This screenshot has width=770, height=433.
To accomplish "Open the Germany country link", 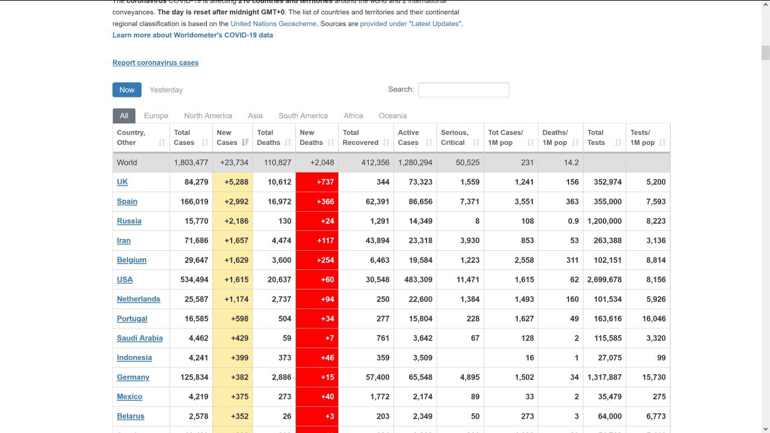I will tap(133, 377).
